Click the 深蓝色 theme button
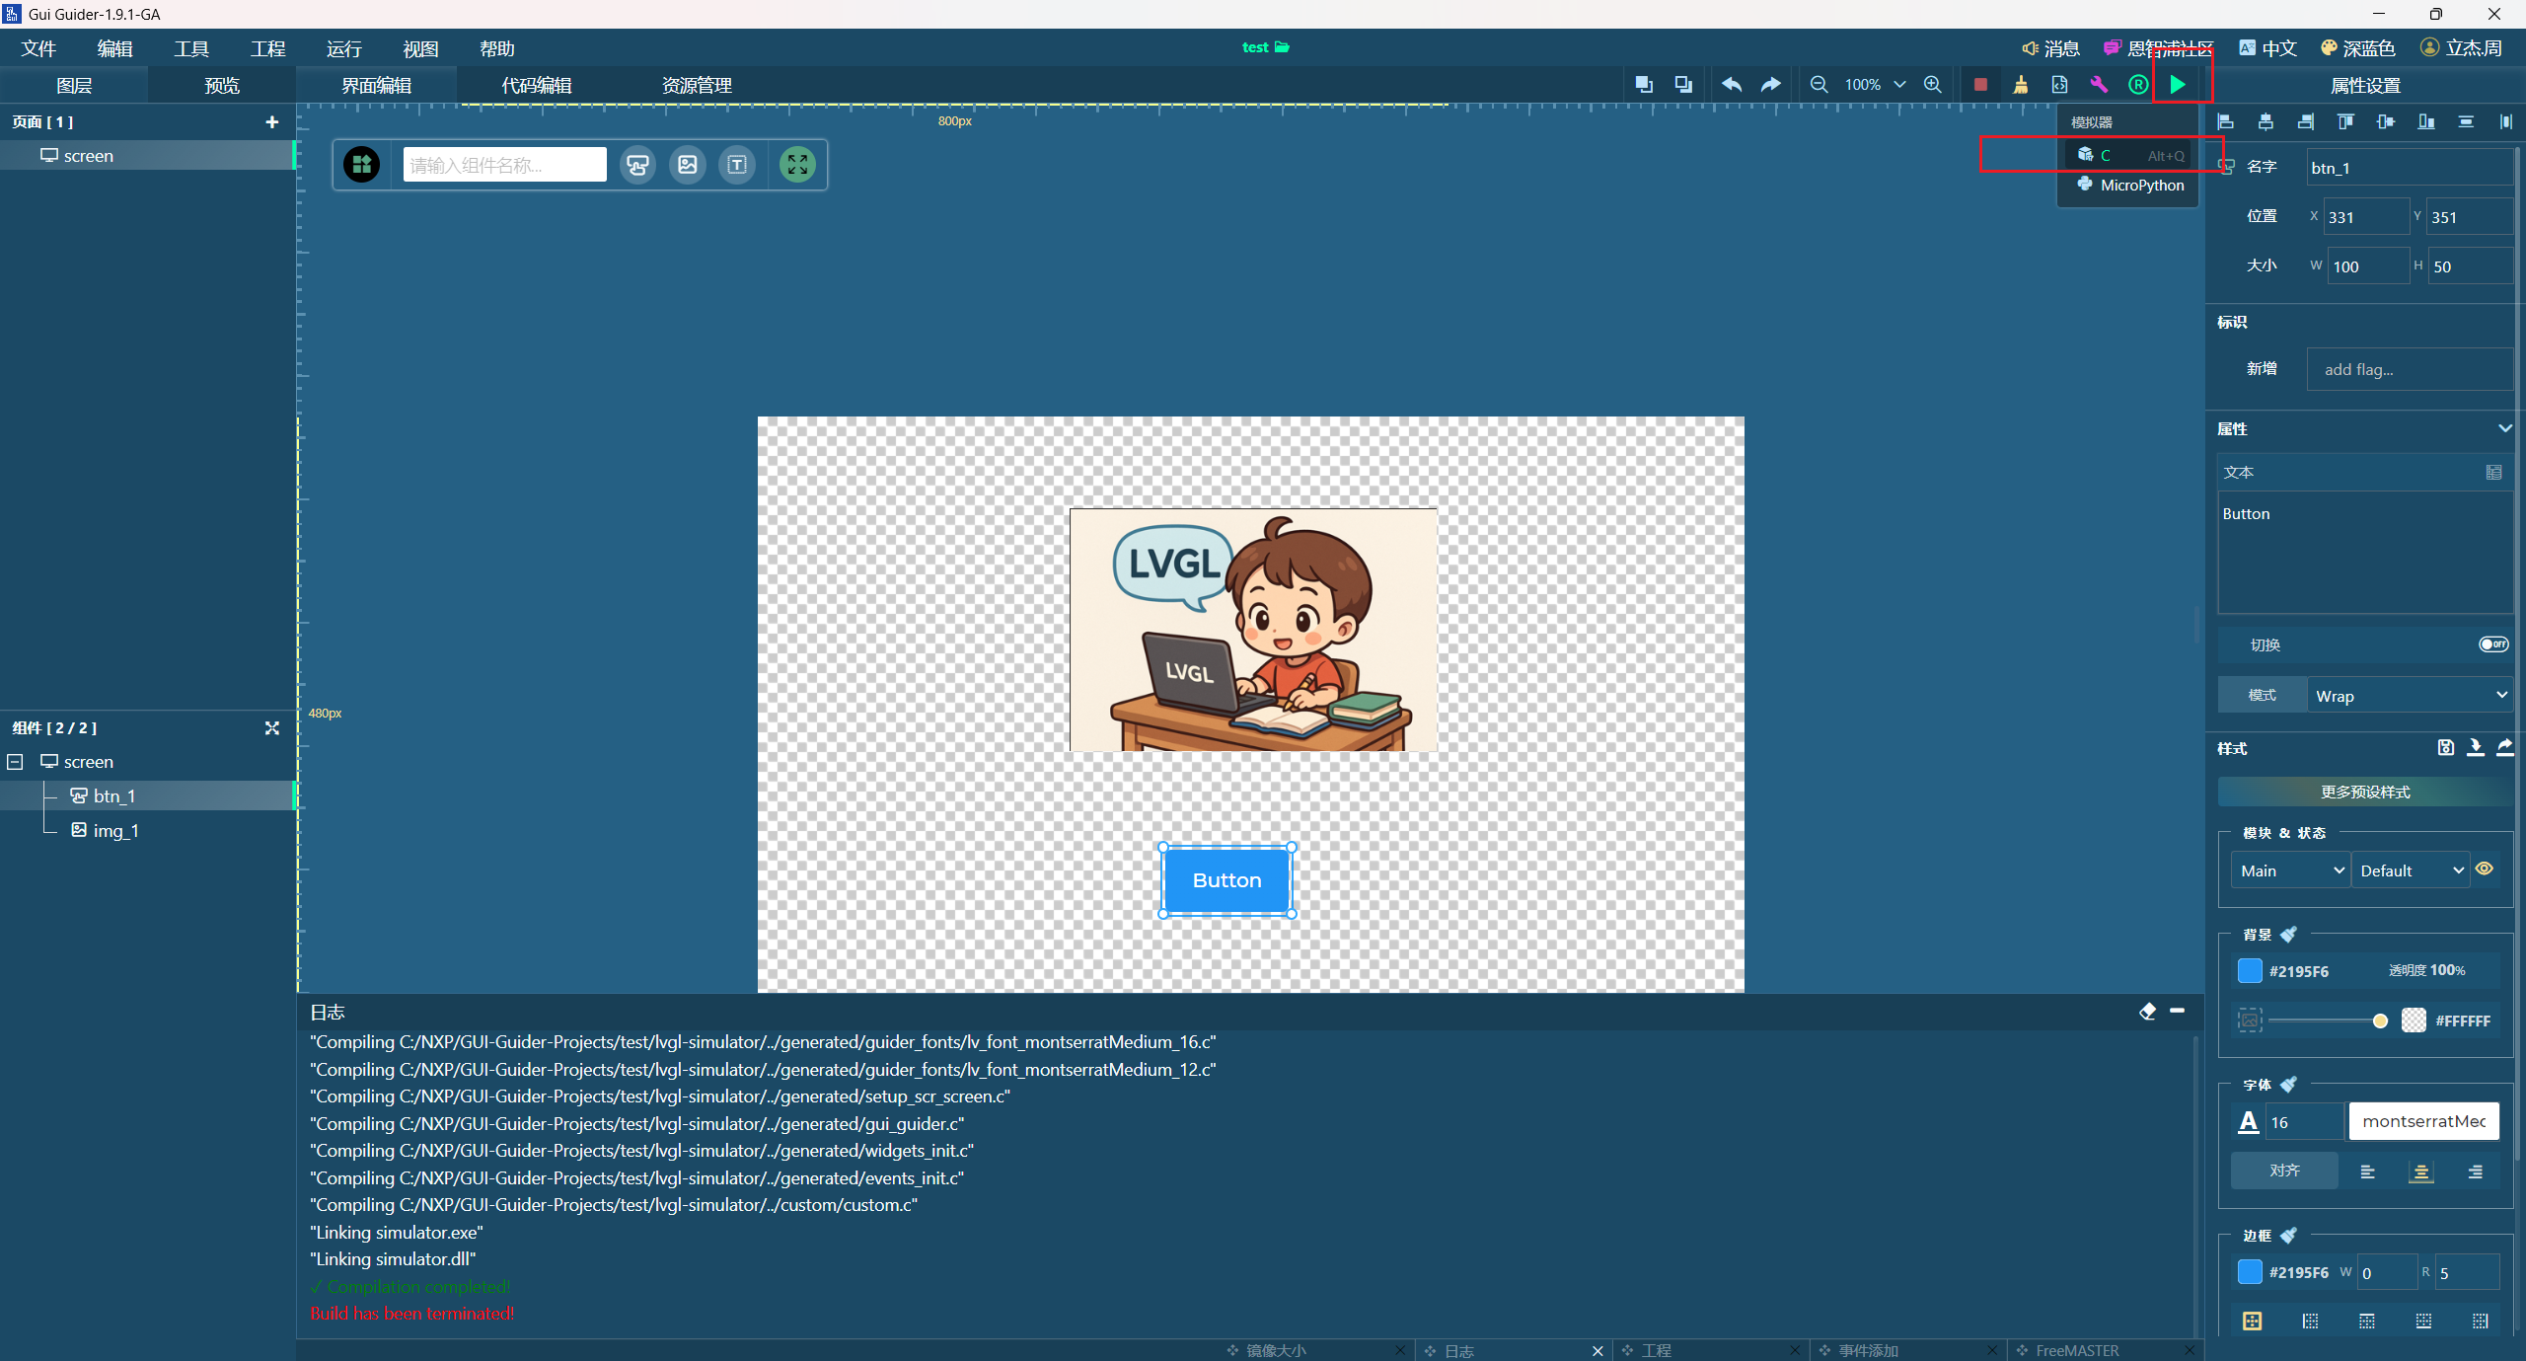This screenshot has height=1361, width=2526. 2357,48
